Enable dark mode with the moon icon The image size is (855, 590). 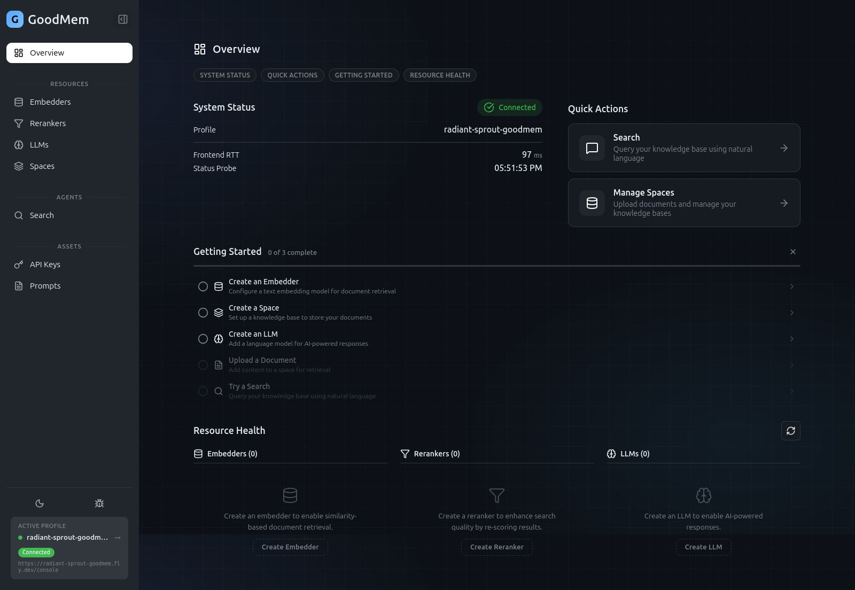coord(40,503)
